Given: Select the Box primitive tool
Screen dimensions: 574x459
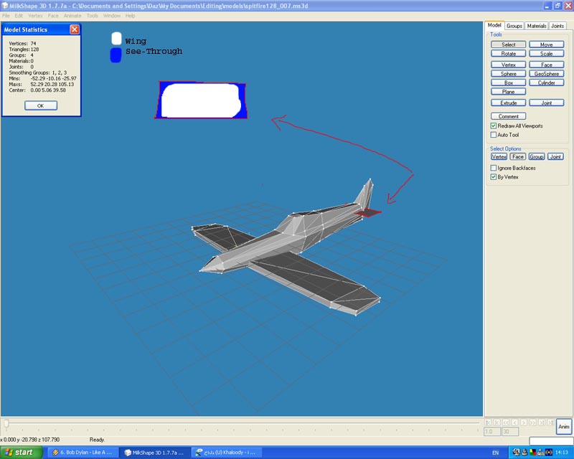Looking at the screenshot, I should coord(508,82).
